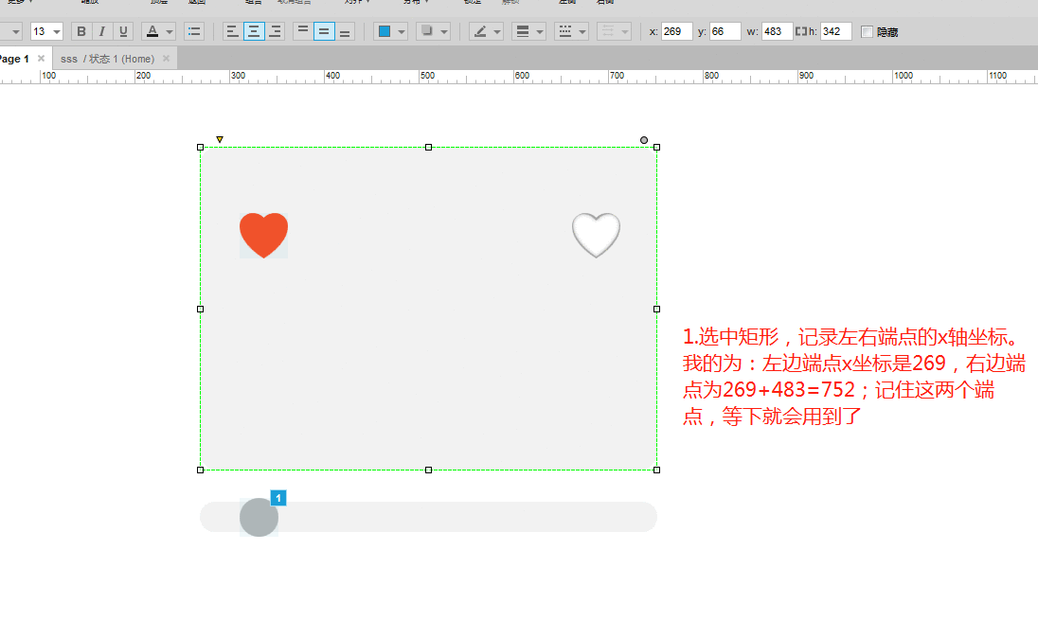Image resolution: width=1038 pixels, height=639 pixels.
Task: Toggle italic formatting
Action: (102, 31)
